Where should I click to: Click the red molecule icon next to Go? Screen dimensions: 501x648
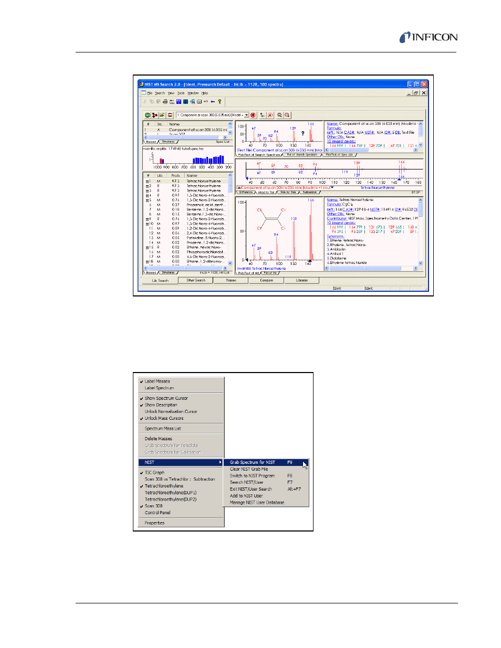pyautogui.click(x=155, y=115)
